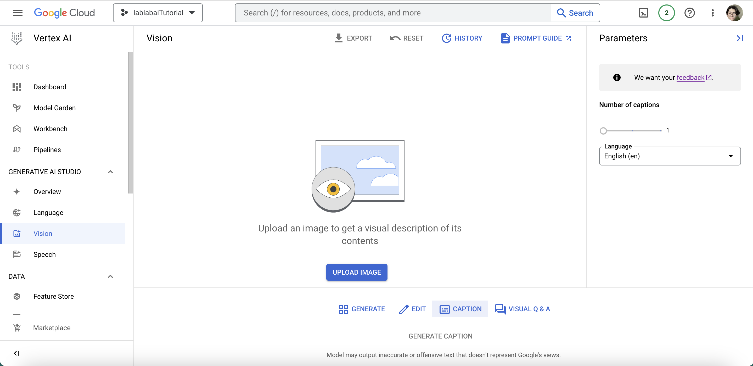
Task: Click the Upload Image button
Action: 357,272
